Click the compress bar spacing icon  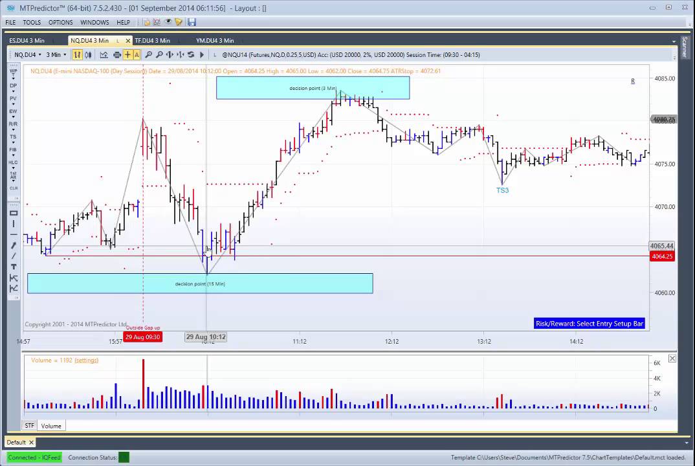[181, 54]
